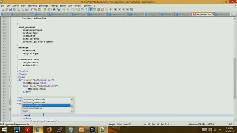Open a file using the folder toolbar icon
Image resolution: width=237 pixels, height=133 pixels.
click(6, 10)
